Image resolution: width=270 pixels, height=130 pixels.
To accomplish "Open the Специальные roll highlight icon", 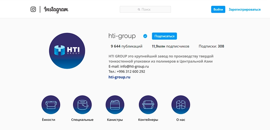I will (83, 105).
